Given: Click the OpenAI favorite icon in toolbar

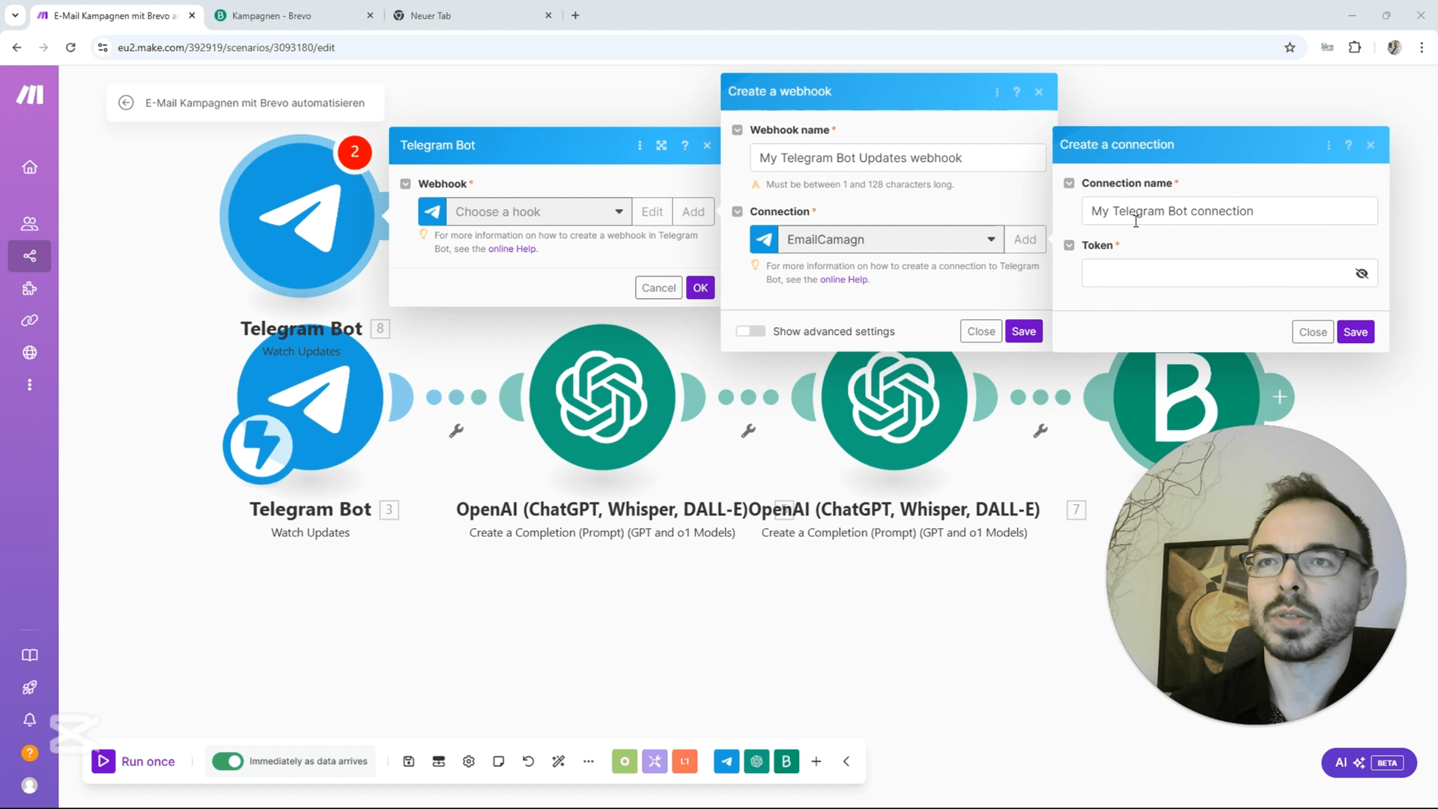Looking at the screenshot, I should click(756, 762).
